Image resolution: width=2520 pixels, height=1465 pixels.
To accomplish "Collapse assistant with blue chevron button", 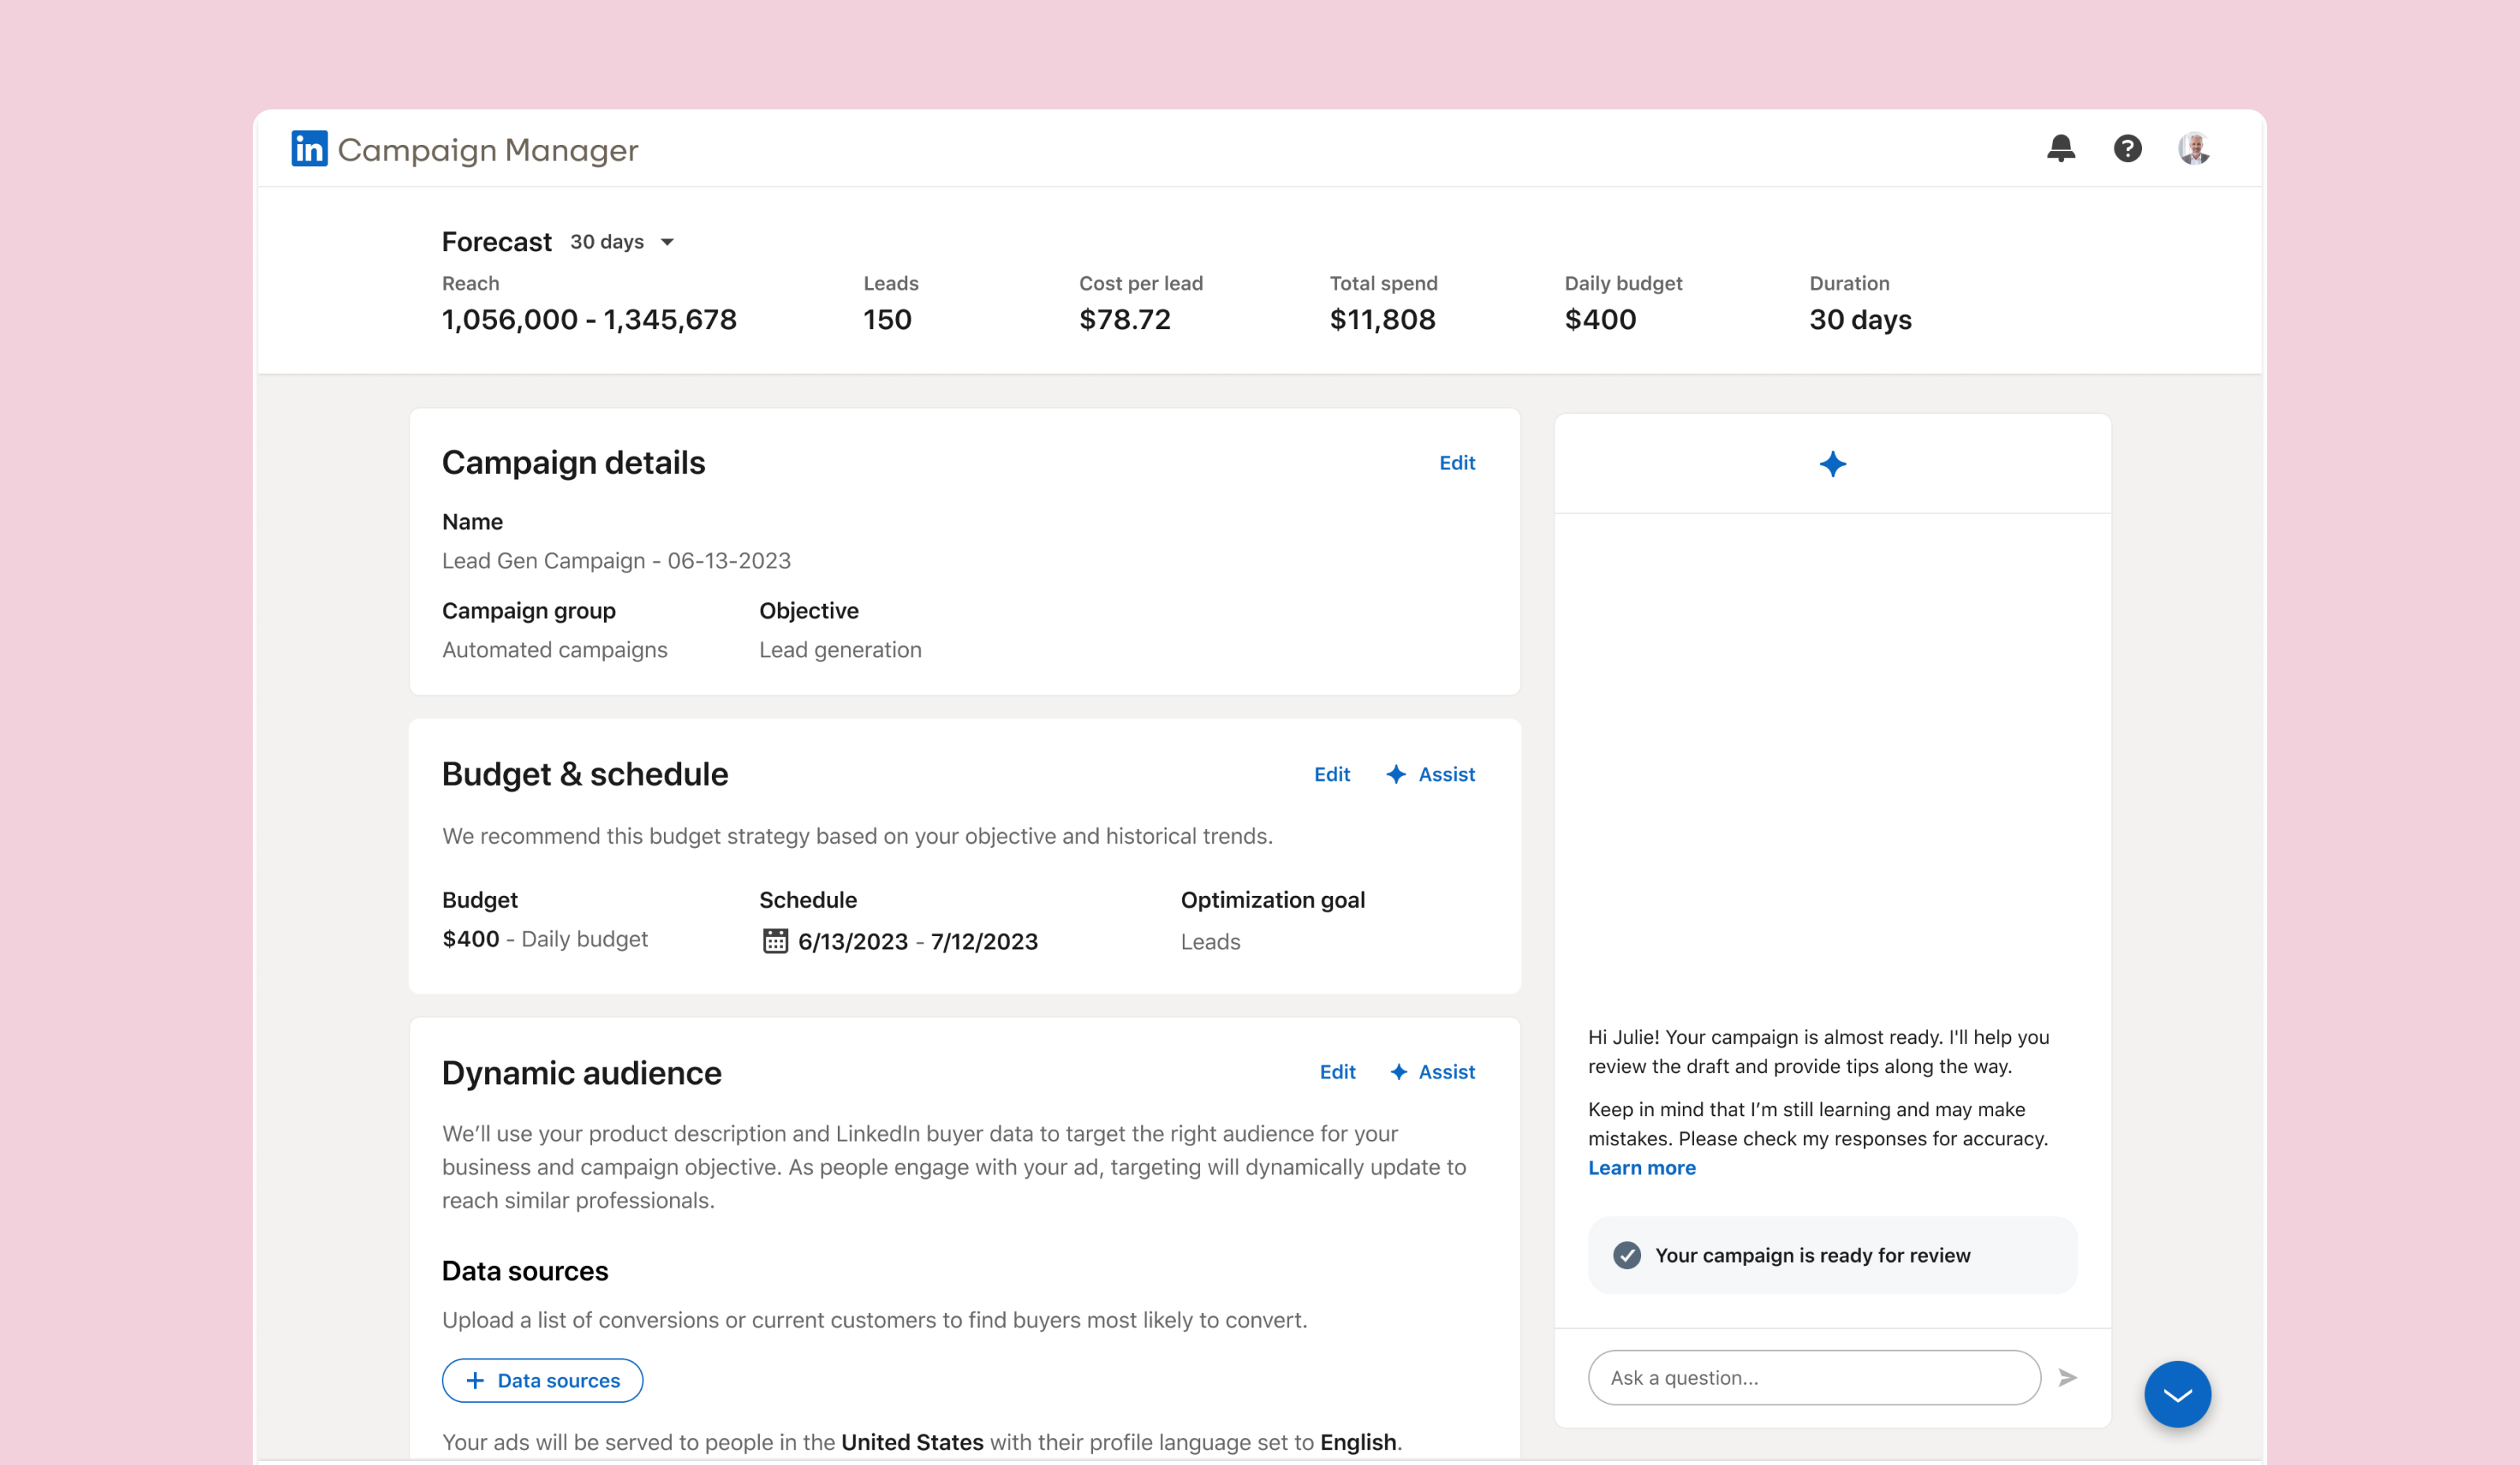I will point(2177,1394).
